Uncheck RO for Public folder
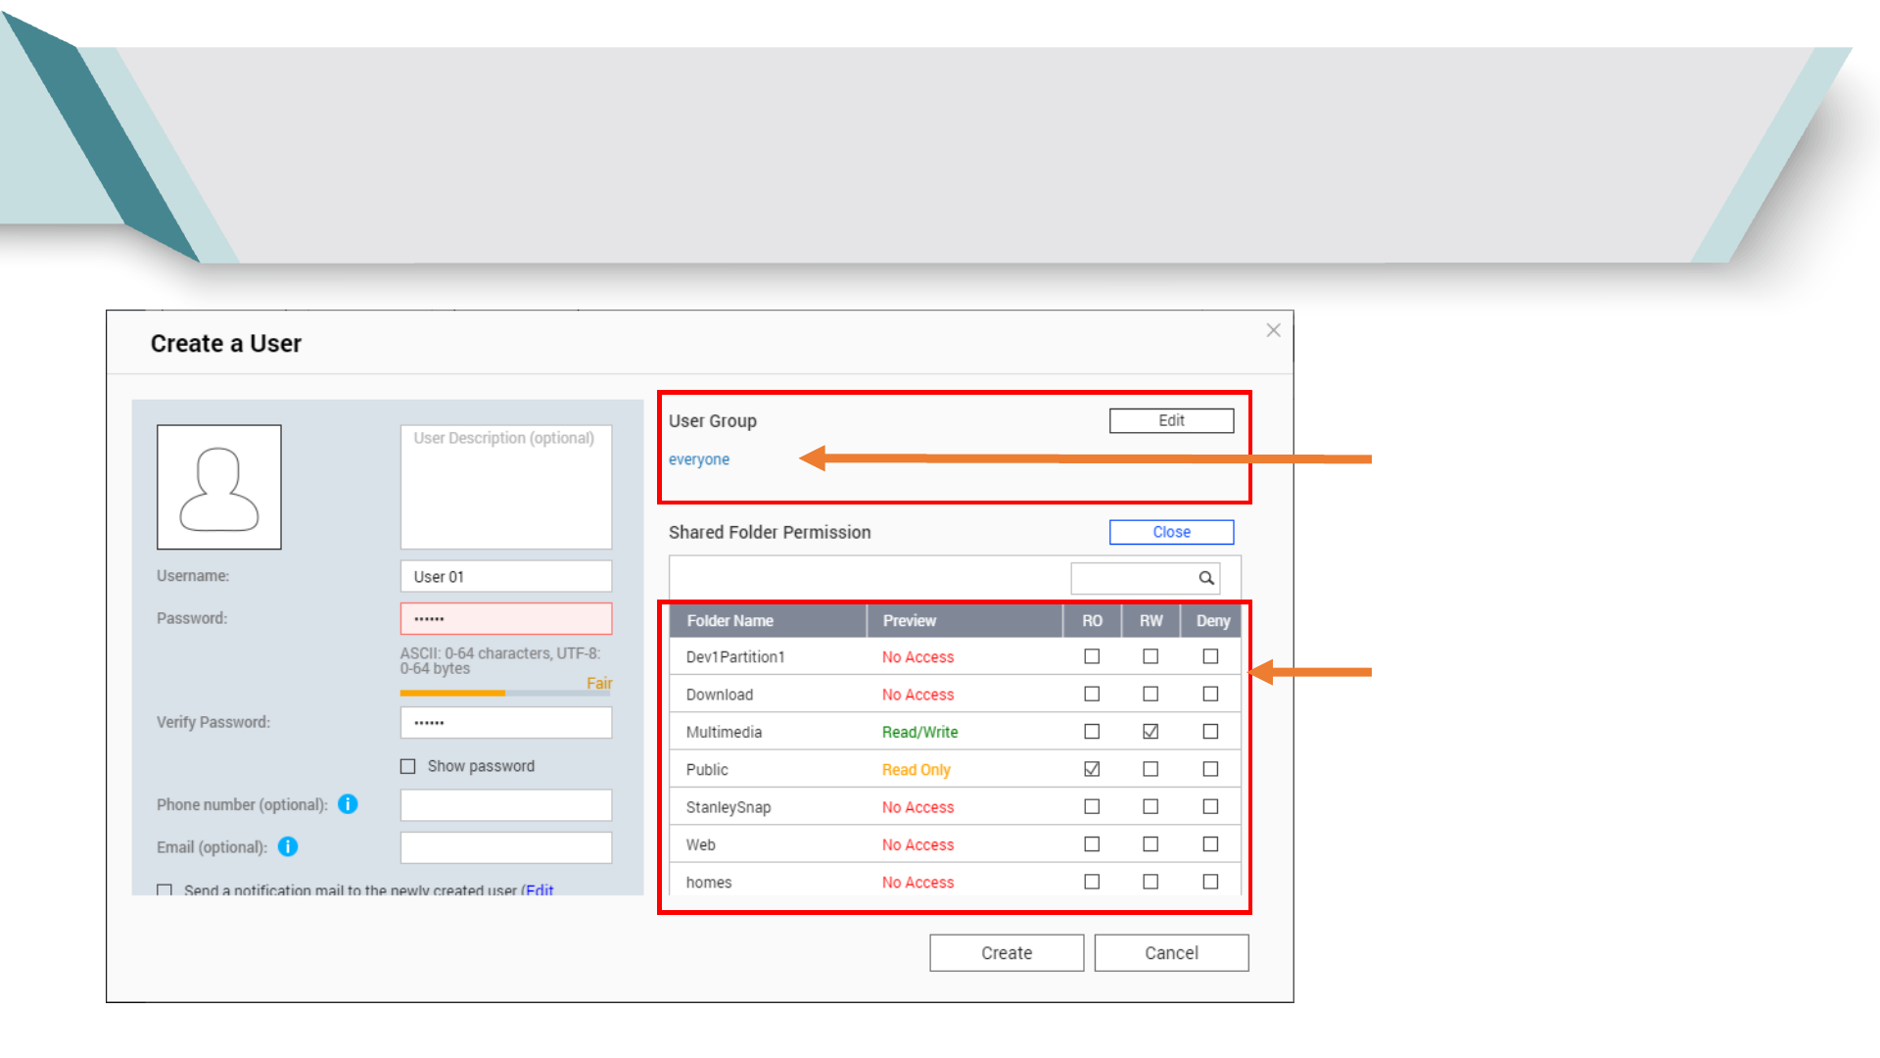The height and width of the screenshot is (1058, 1880). [x=1092, y=769]
